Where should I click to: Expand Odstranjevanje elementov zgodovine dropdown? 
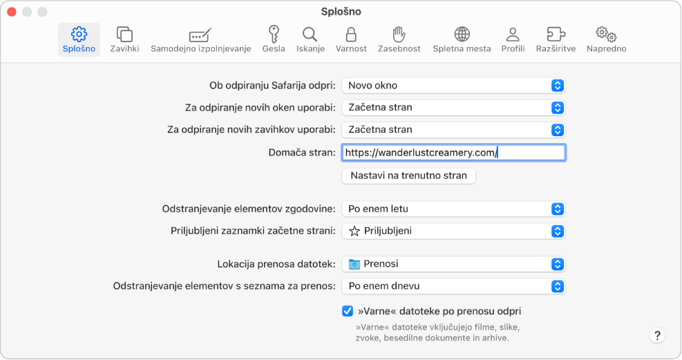click(453, 209)
